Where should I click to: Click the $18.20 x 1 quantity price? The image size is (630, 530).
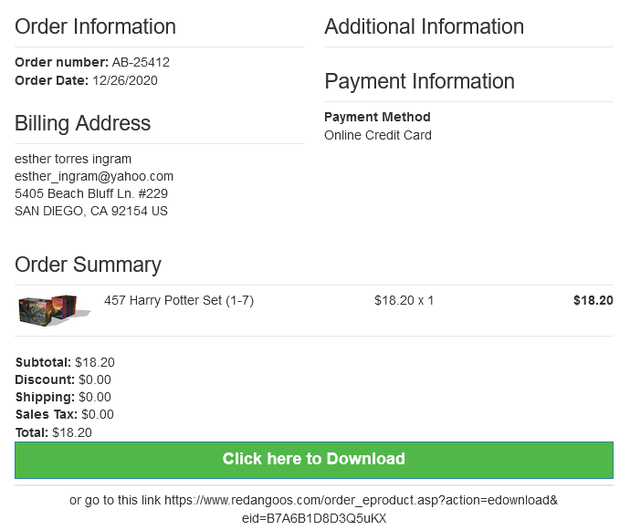pos(404,300)
